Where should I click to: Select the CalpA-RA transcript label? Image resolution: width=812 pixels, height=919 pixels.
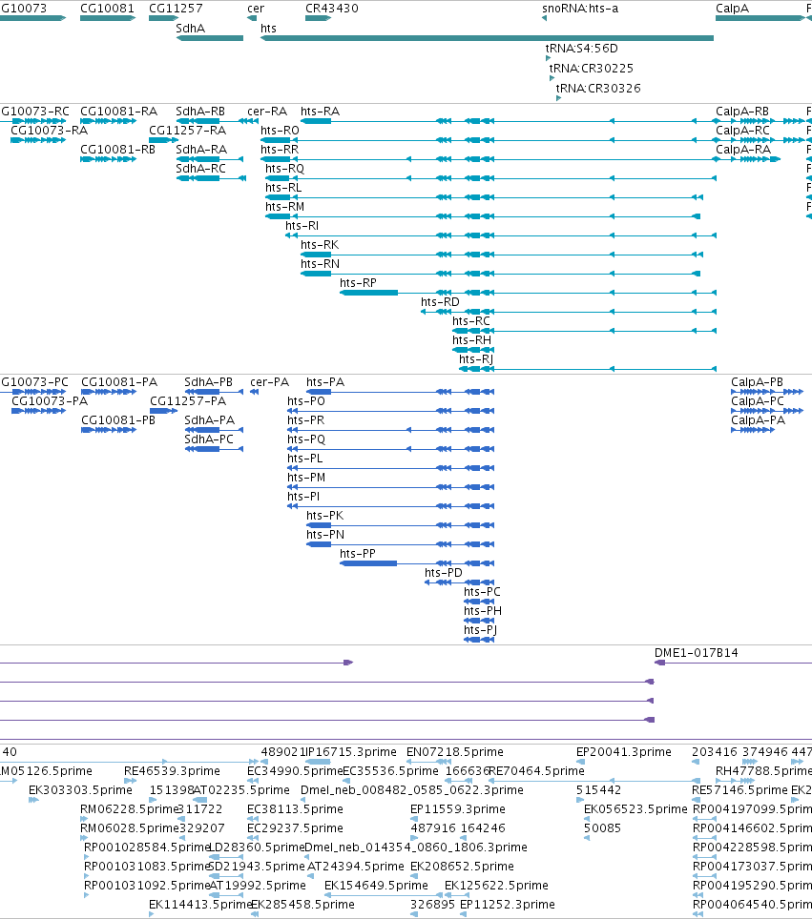pos(742,150)
